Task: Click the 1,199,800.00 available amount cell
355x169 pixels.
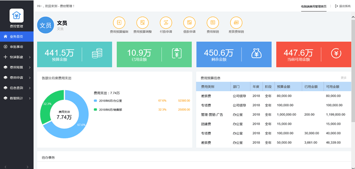Action: coord(336,115)
